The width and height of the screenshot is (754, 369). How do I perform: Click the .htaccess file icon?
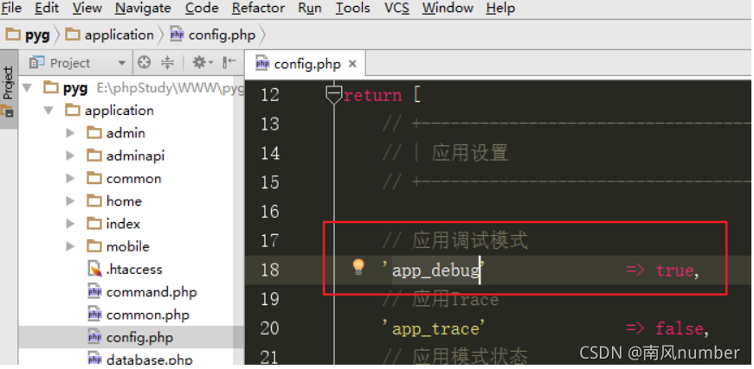coord(94,270)
